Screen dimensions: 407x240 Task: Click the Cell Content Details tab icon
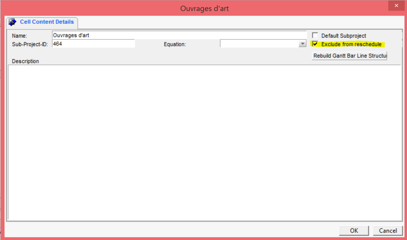click(x=12, y=22)
